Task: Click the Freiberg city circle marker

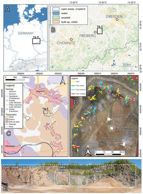Action: pos(95,32)
